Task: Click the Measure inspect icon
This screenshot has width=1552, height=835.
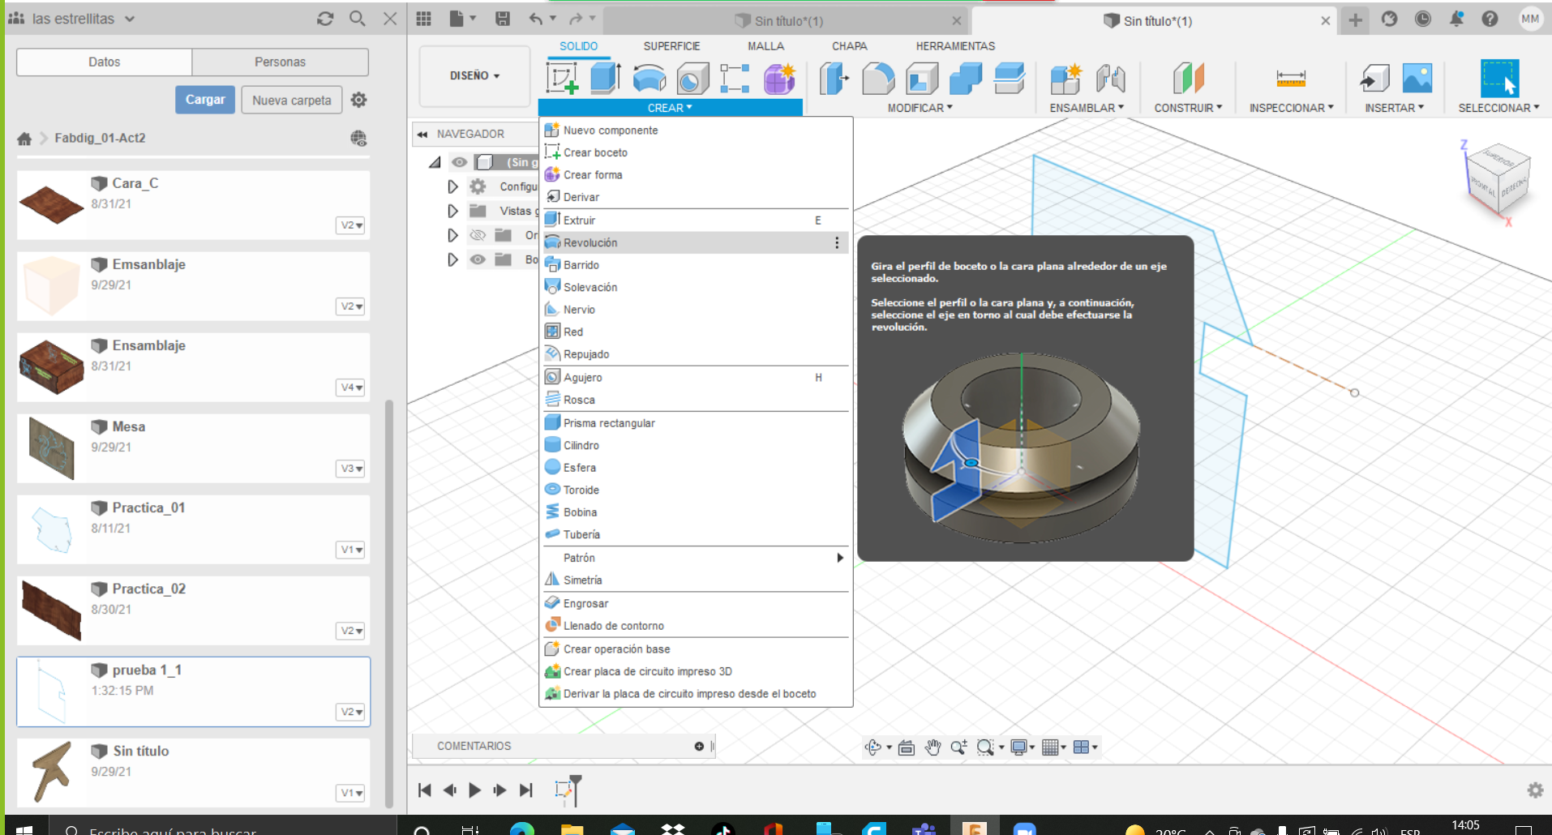Action: [x=1291, y=79]
